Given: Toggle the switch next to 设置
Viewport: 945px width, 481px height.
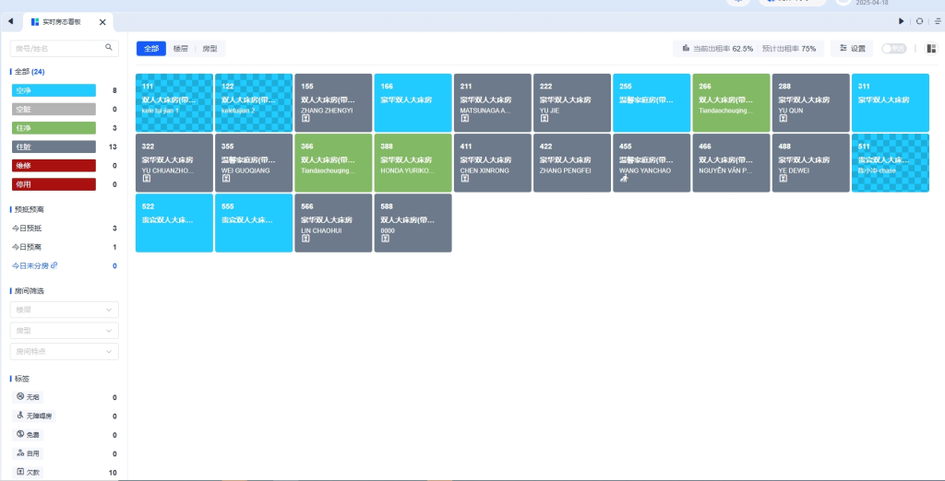Looking at the screenshot, I should coord(893,49).
